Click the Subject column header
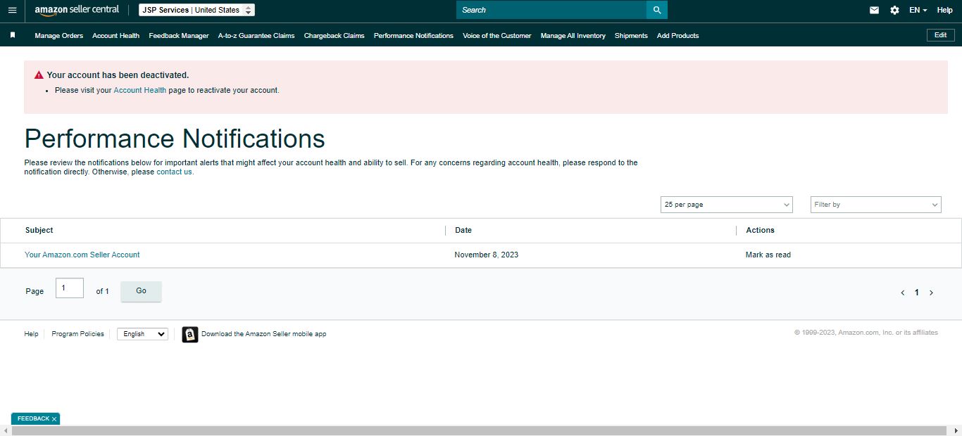Screen dimensions: 962x436 click(39, 230)
